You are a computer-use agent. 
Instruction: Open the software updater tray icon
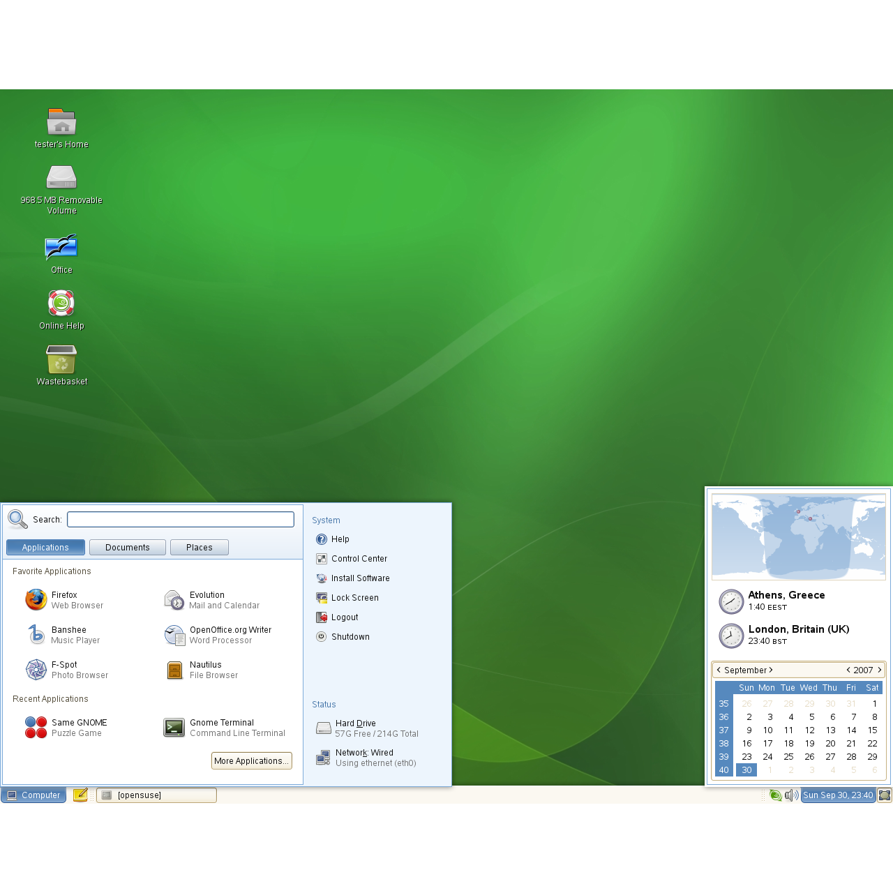776,795
